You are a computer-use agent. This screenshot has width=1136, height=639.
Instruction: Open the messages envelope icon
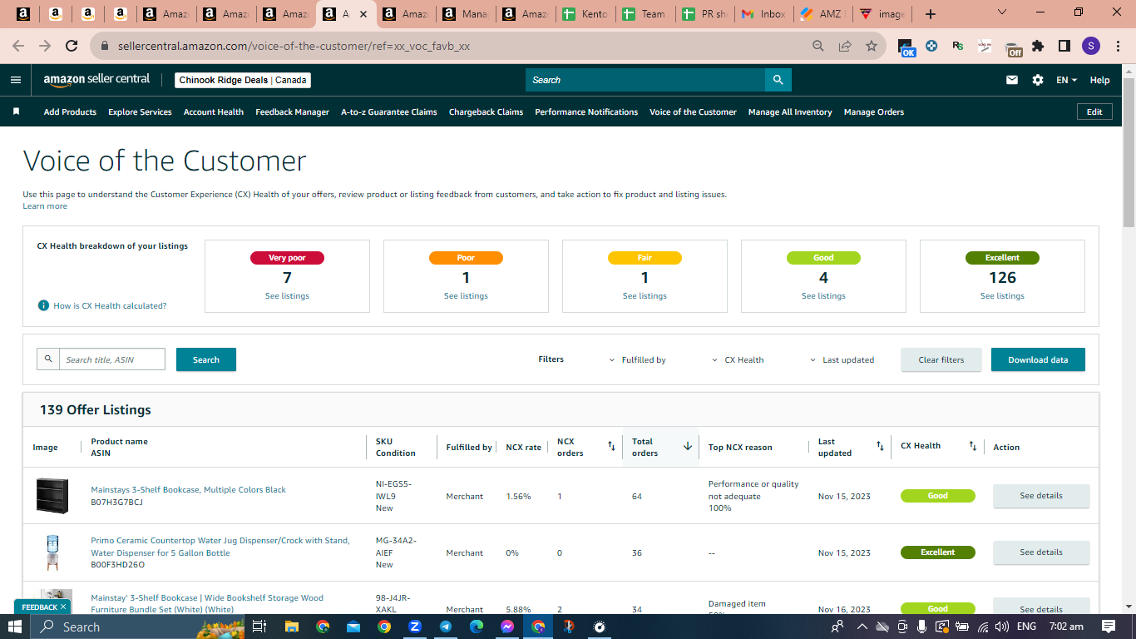(x=1012, y=80)
